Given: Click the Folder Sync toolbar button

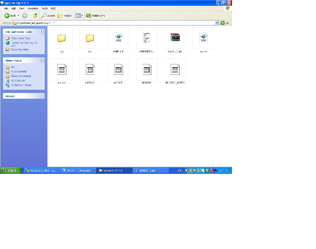Looking at the screenshot, I should pos(95,15).
